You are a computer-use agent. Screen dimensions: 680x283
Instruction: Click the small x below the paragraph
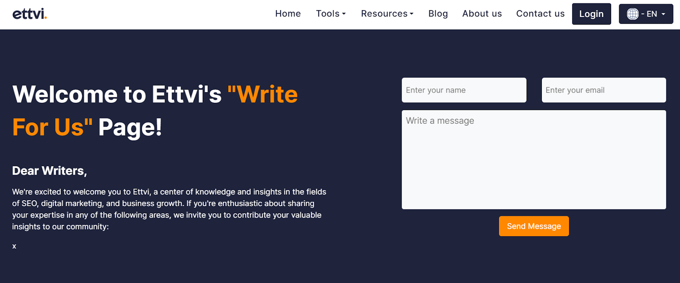click(14, 246)
